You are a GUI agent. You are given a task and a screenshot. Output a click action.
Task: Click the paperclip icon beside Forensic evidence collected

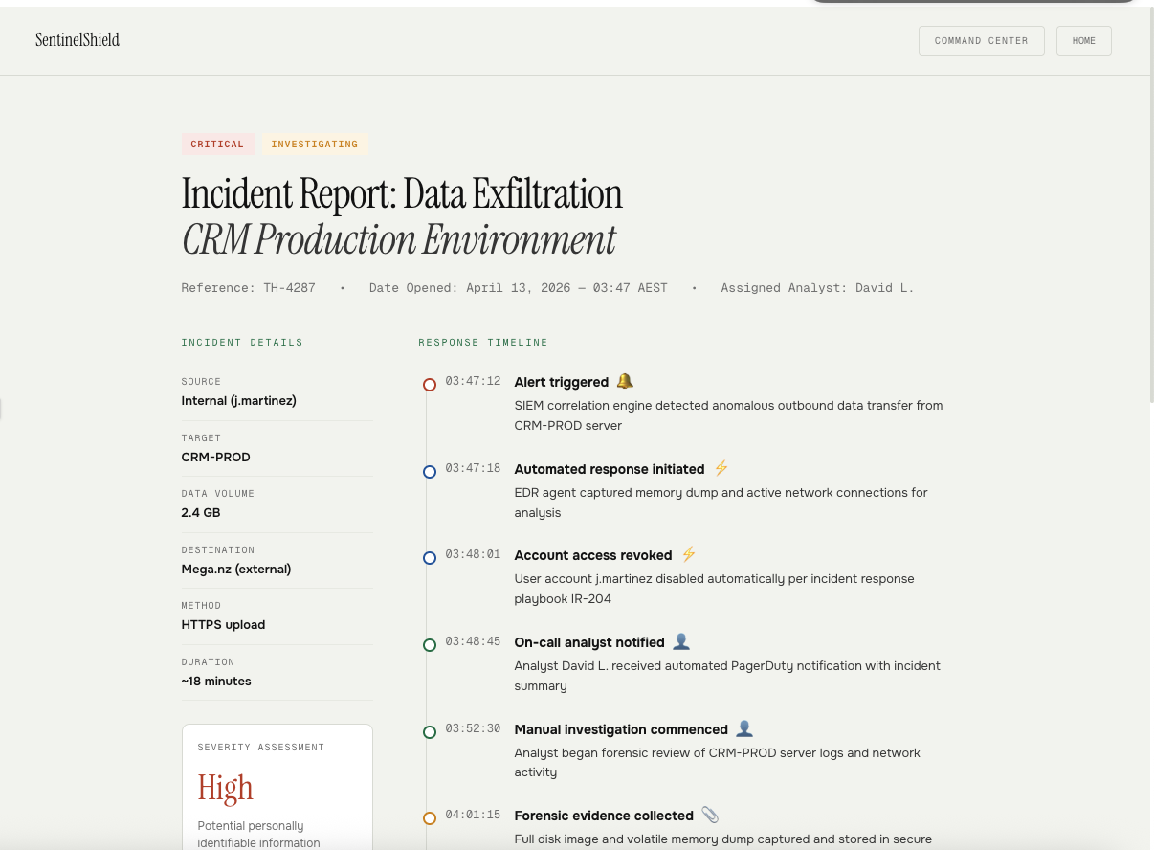710,815
